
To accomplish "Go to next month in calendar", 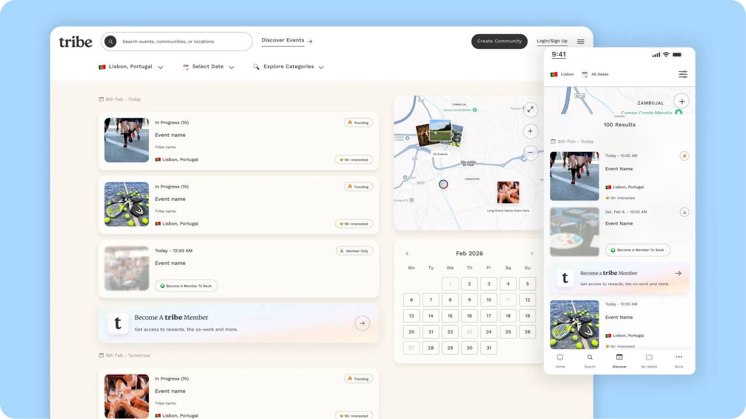I will point(532,253).
